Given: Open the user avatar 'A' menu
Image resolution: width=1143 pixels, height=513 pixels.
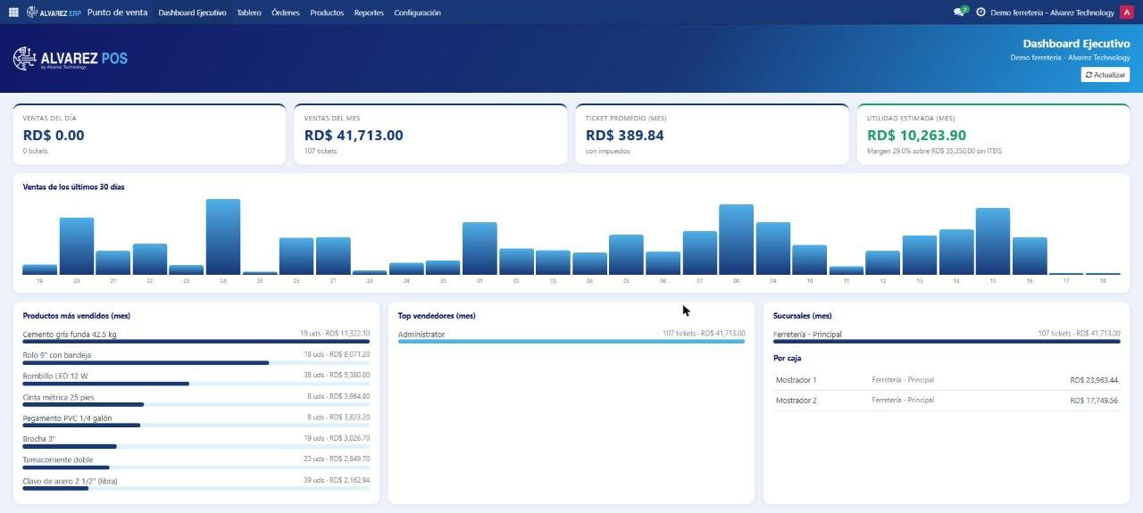Looking at the screenshot, I should 1126,12.
